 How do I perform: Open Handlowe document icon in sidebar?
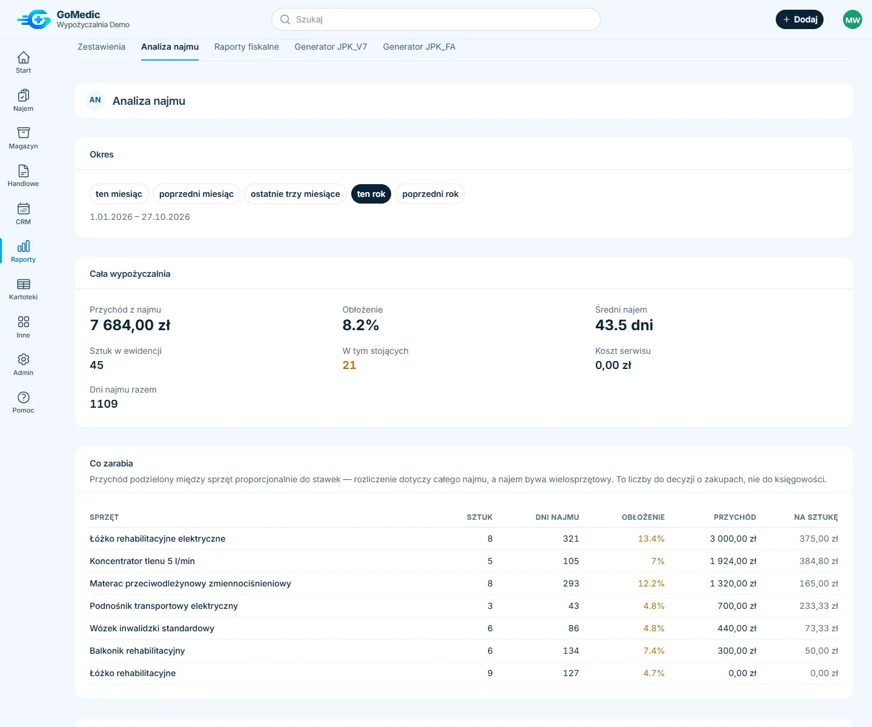click(x=23, y=171)
